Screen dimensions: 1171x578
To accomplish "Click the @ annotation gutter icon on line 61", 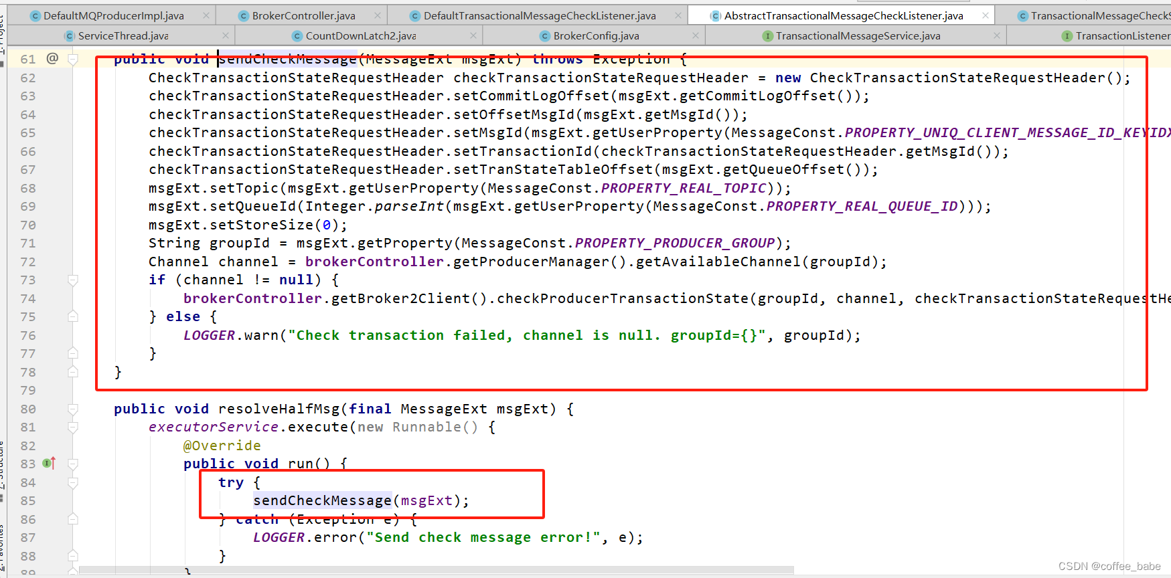I will point(52,59).
